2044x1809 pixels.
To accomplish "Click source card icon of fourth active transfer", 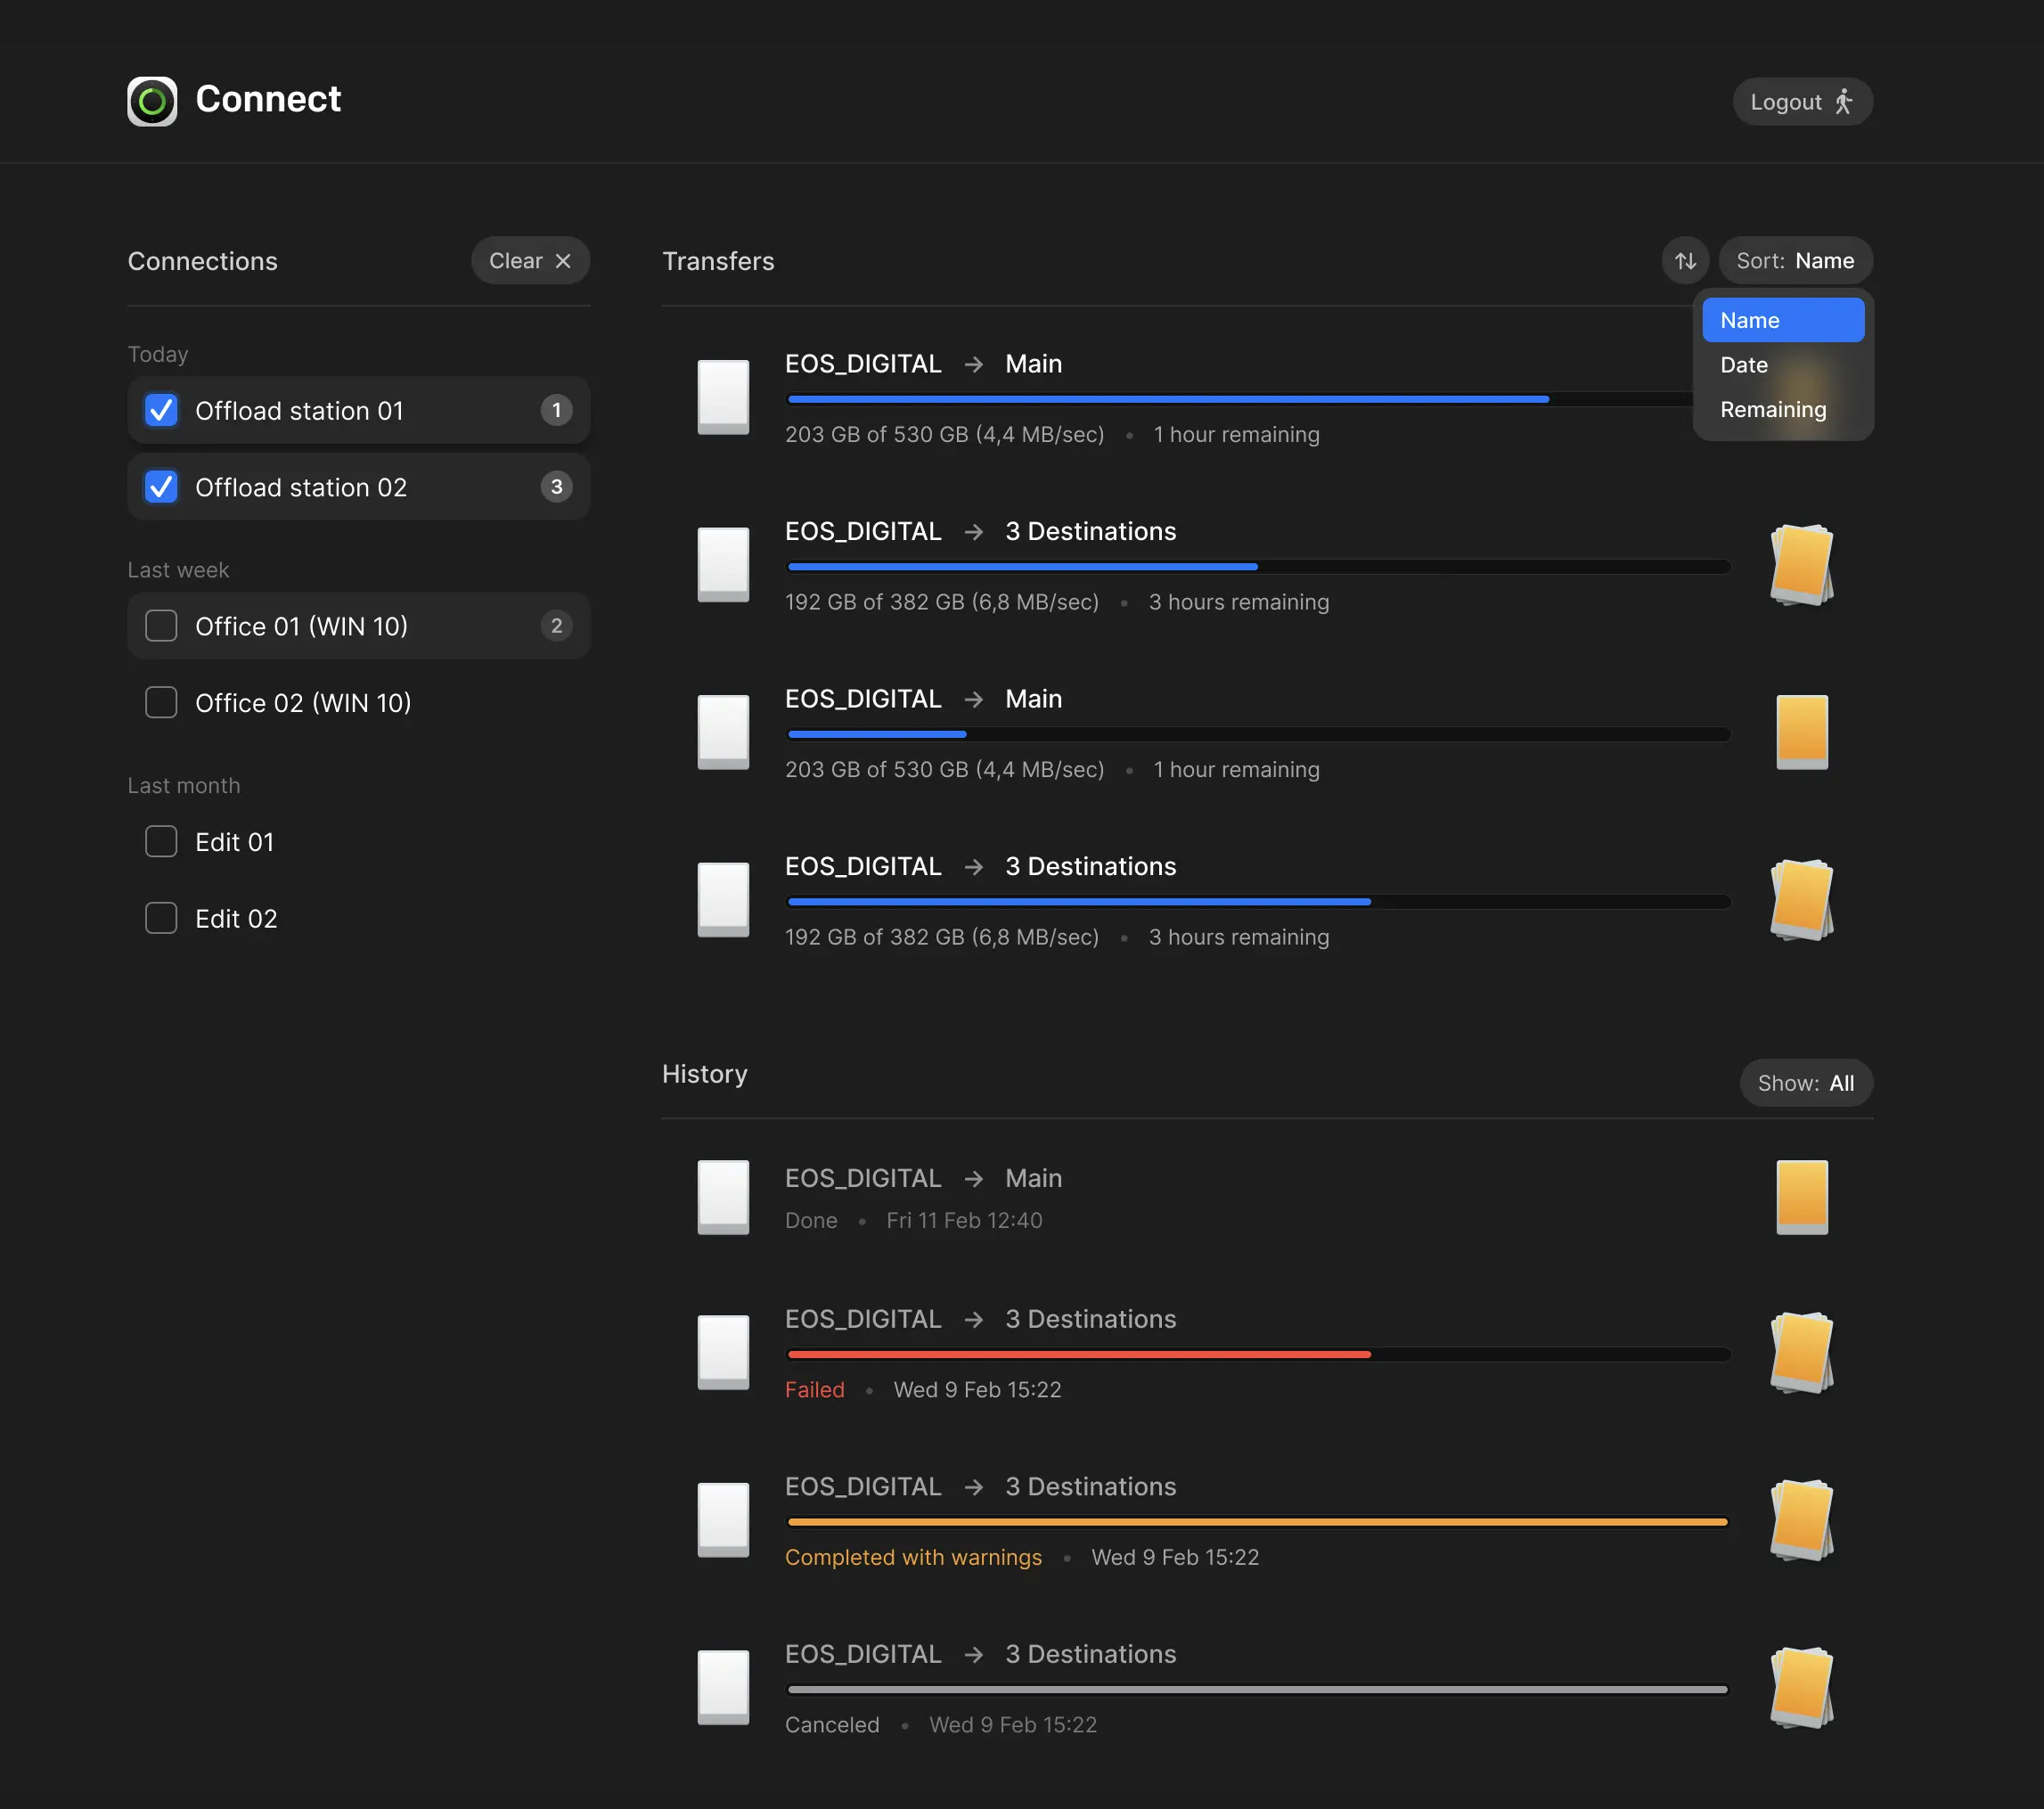I will click(x=723, y=900).
